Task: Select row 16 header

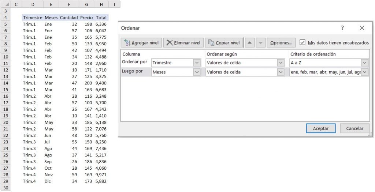Action: pyautogui.click(x=6, y=96)
